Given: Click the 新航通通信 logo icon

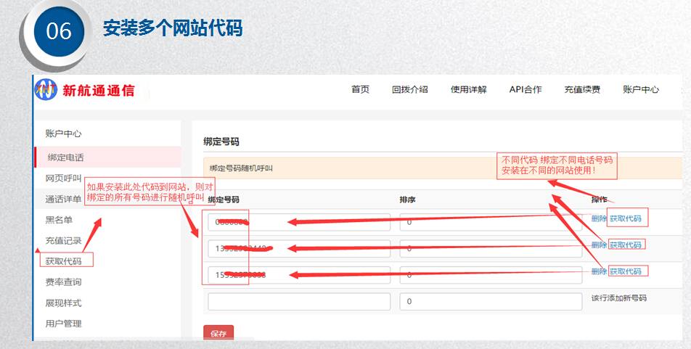Looking at the screenshot, I should (46, 90).
